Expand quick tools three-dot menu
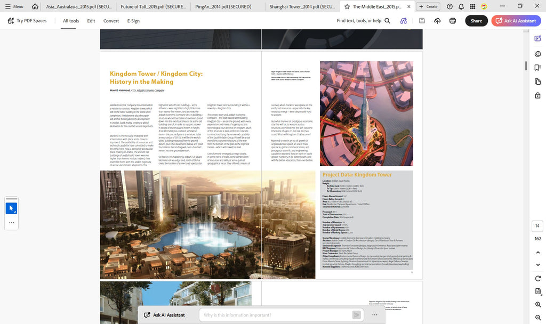Viewport: 546px width, 324px height. point(12,222)
